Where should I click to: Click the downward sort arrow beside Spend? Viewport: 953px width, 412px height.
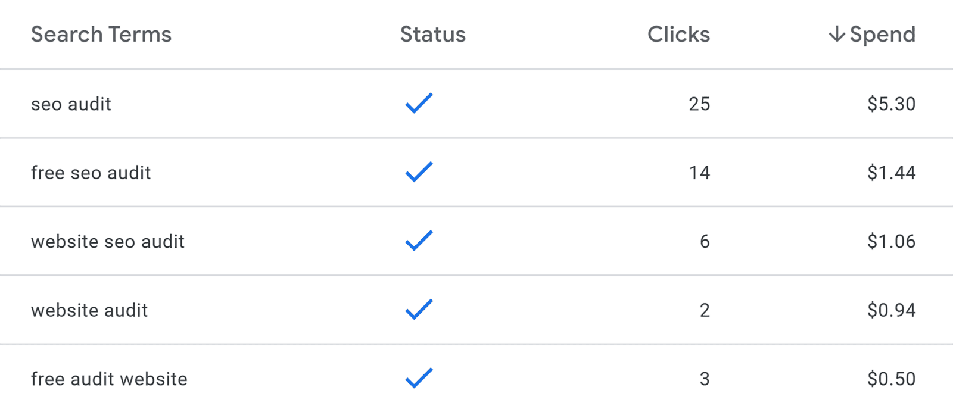[x=836, y=35]
